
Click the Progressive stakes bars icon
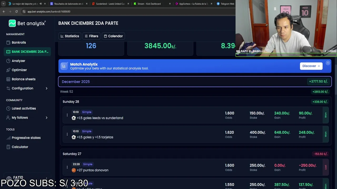pyautogui.click(x=8, y=138)
